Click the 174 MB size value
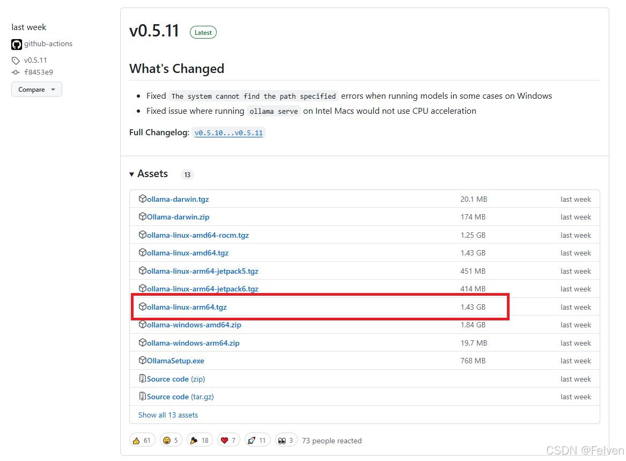 [473, 217]
